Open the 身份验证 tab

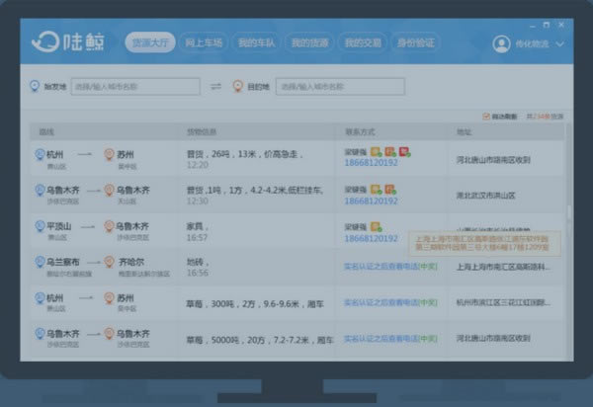(x=415, y=42)
